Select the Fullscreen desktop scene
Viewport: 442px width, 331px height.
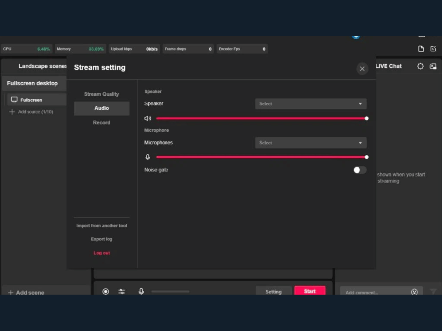point(34,83)
